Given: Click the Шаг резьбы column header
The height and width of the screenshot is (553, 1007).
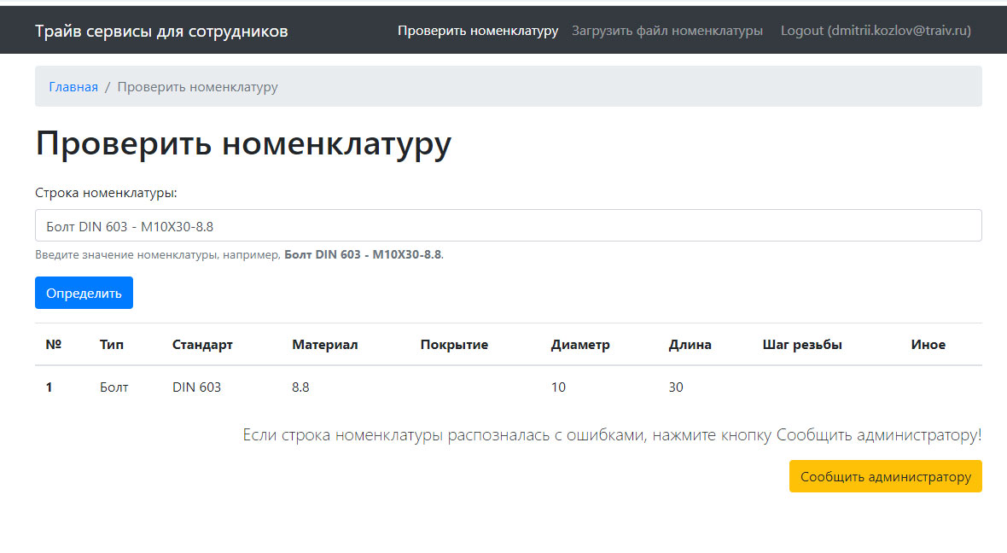Looking at the screenshot, I should click(801, 345).
